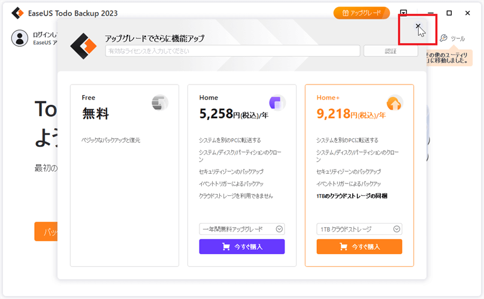Click the orange アップグレード button
Image resolution: width=484 pixels, height=299 pixels.
click(x=361, y=13)
